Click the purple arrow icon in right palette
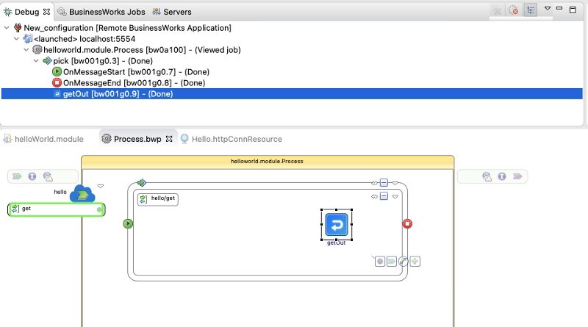Screen dimensions: 588x327 tap(517, 176)
